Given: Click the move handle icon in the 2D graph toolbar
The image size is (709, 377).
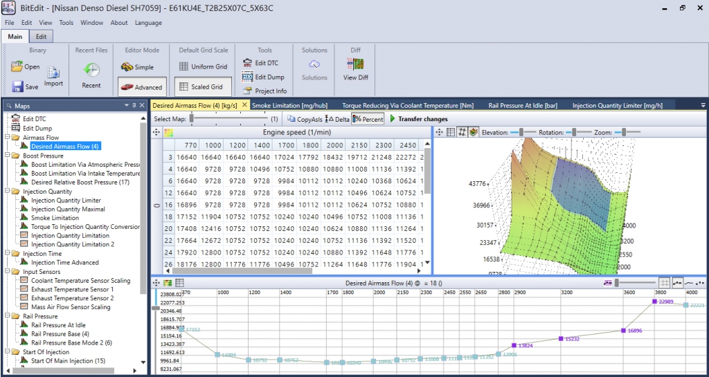Looking at the screenshot, I should [x=156, y=283].
